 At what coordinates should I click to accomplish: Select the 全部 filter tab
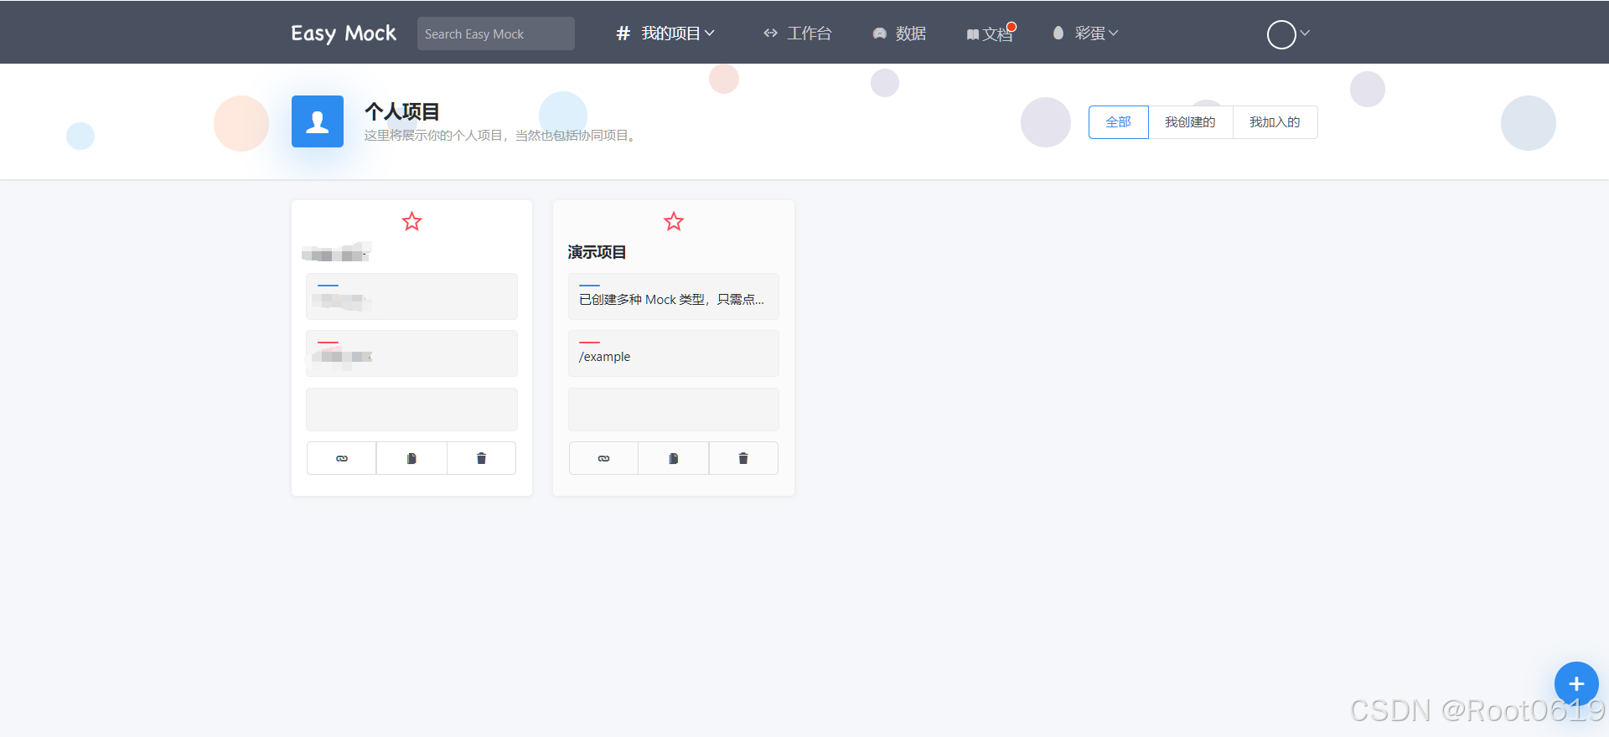click(1119, 122)
